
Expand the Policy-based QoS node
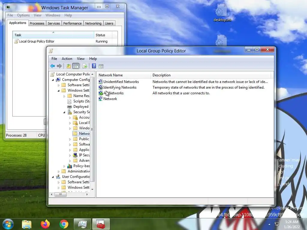64,166
